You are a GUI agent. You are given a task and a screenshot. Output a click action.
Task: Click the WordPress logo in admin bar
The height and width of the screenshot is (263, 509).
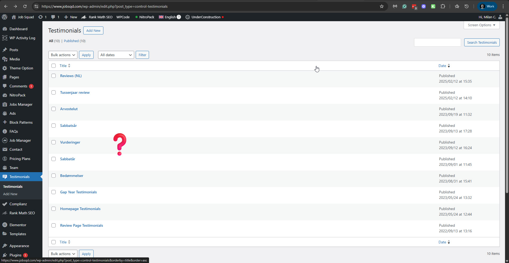point(5,17)
